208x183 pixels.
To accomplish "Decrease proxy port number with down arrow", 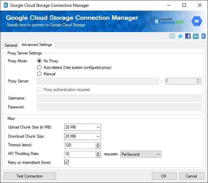I will click(x=198, y=82).
